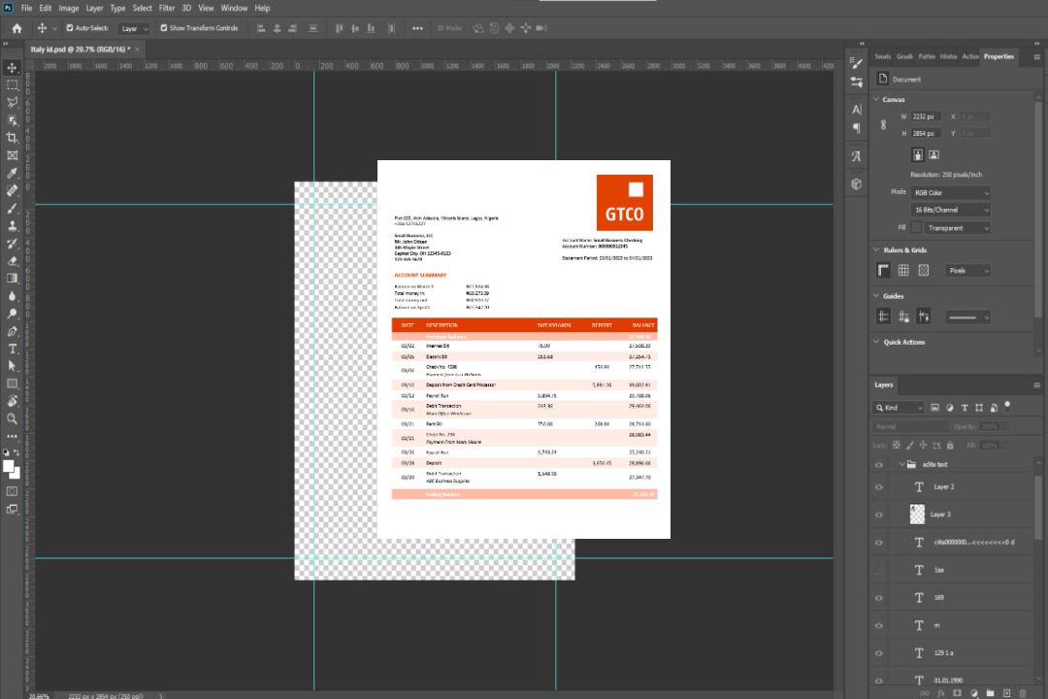Open the Edit Toolbar three-dots button
Image resolution: width=1048 pixels, height=699 pixels.
(12, 436)
